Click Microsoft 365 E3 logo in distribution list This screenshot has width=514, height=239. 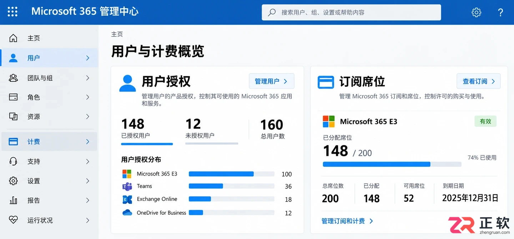[x=127, y=174]
